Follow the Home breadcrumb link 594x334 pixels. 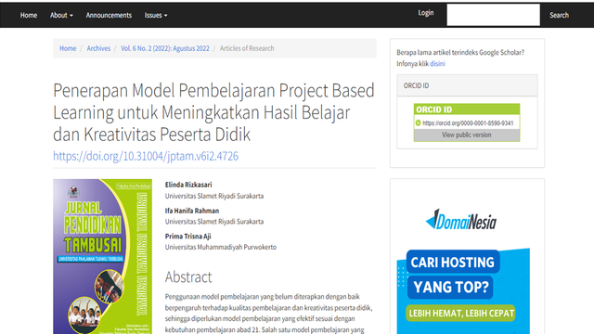click(68, 48)
